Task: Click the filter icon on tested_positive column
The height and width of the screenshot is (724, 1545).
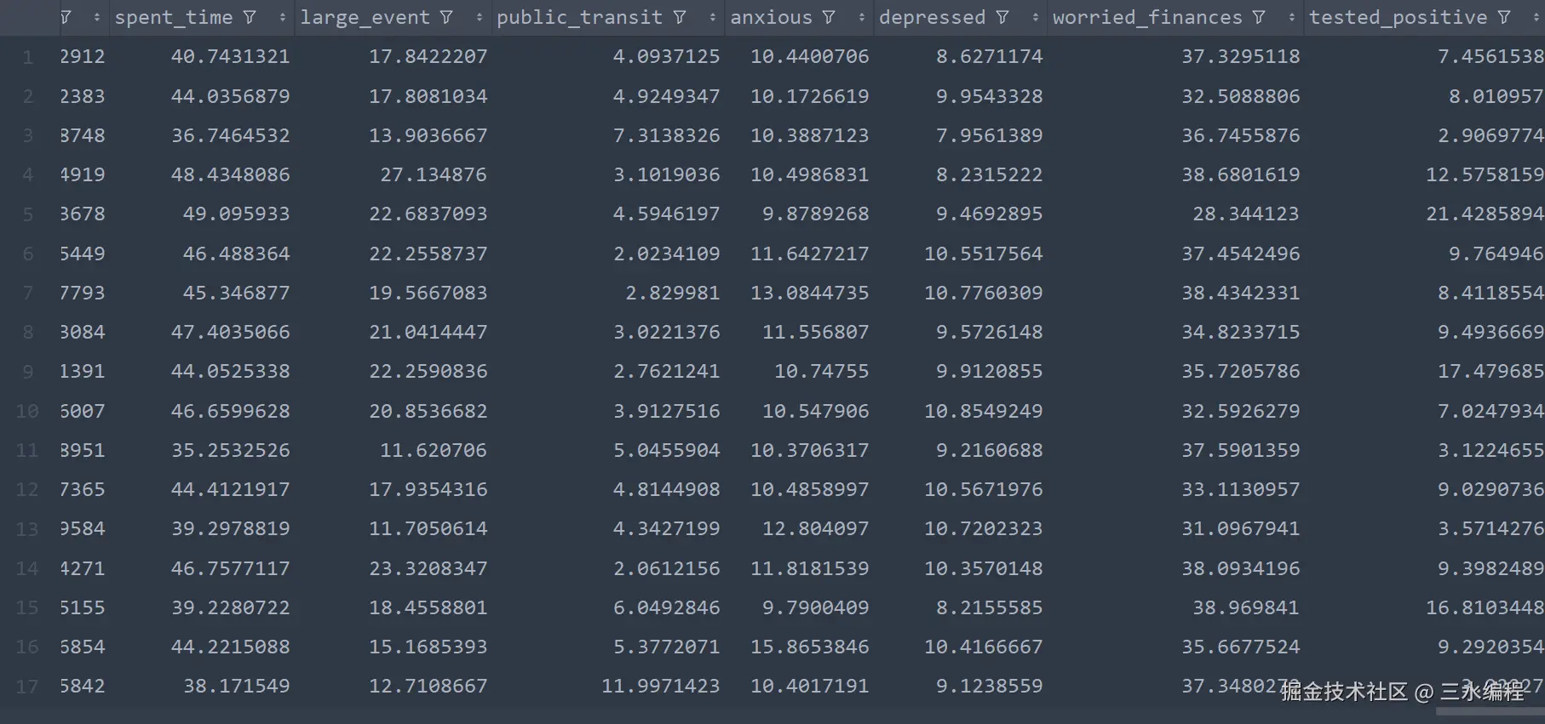Action: [x=1504, y=17]
